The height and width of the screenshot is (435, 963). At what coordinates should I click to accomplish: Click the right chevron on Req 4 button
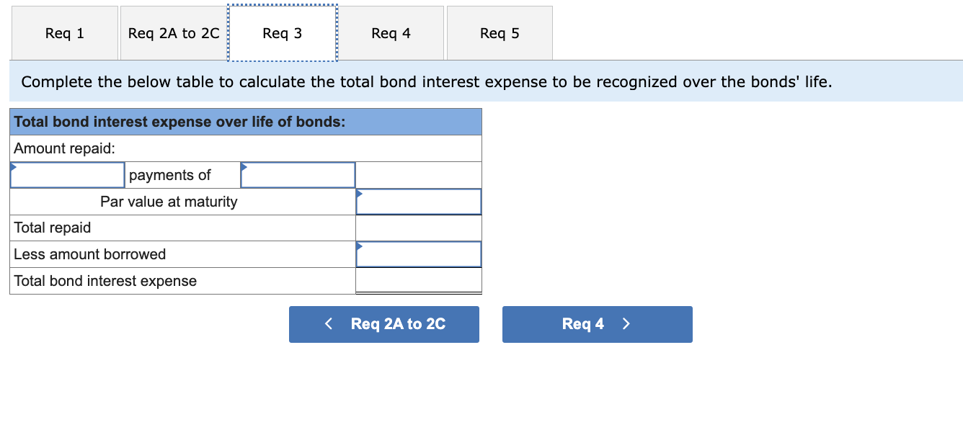(x=626, y=324)
